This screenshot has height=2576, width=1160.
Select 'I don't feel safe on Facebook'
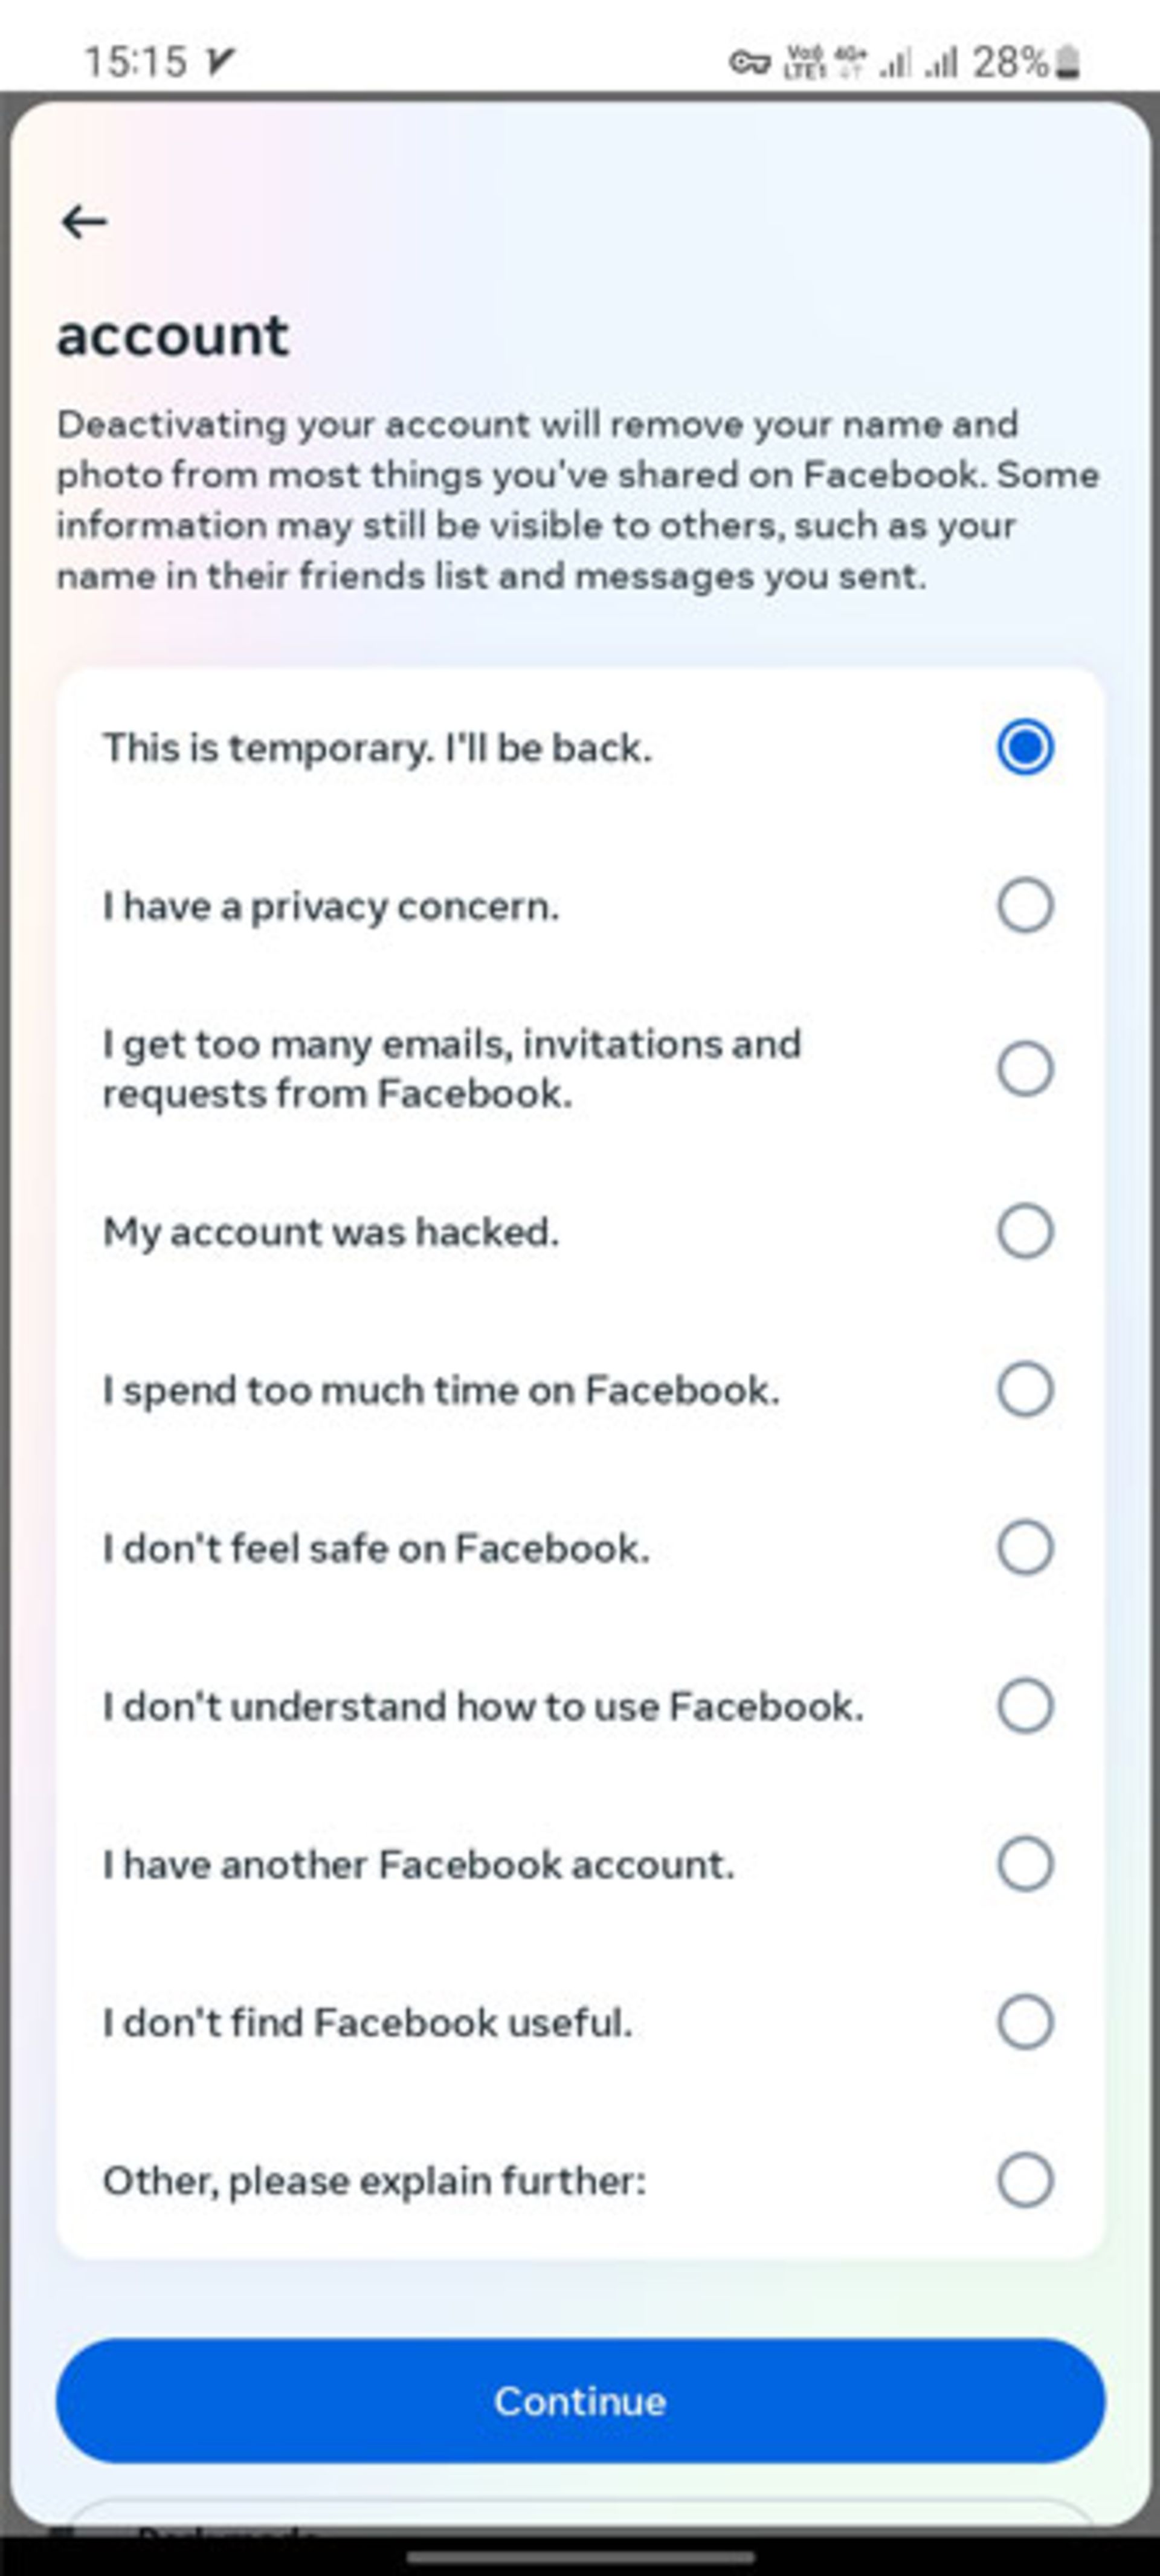[1024, 1548]
